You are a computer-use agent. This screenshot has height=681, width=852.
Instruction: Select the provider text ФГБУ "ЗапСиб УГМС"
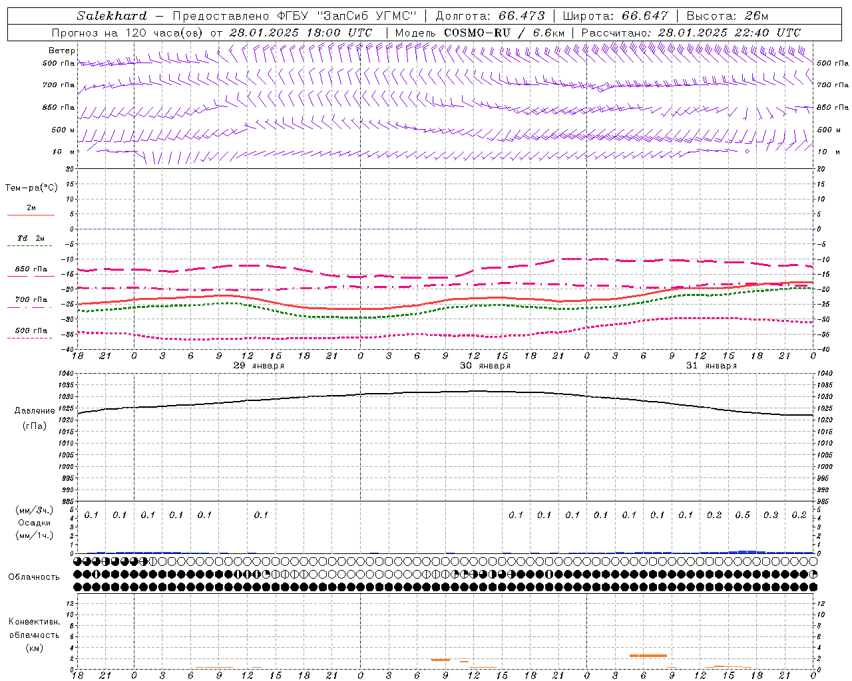[x=348, y=16]
